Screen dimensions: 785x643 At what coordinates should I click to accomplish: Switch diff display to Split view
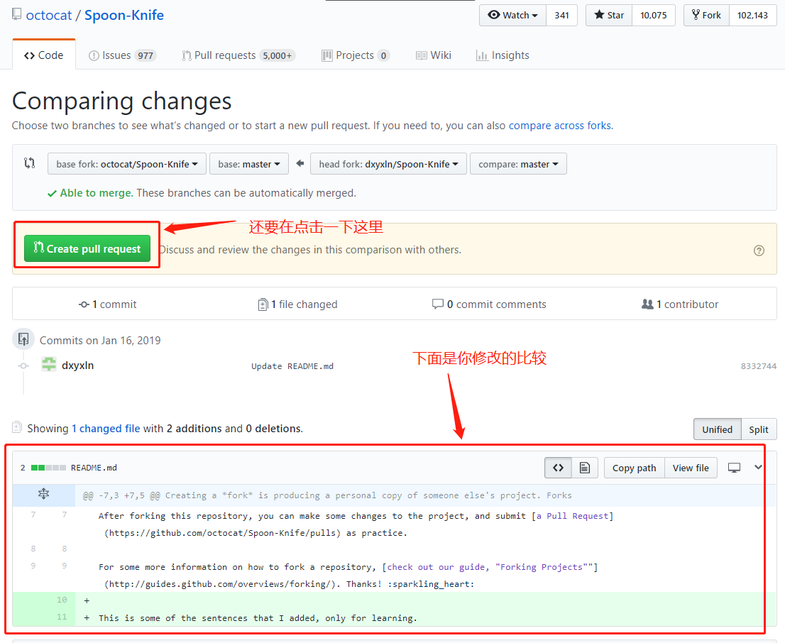(x=759, y=429)
